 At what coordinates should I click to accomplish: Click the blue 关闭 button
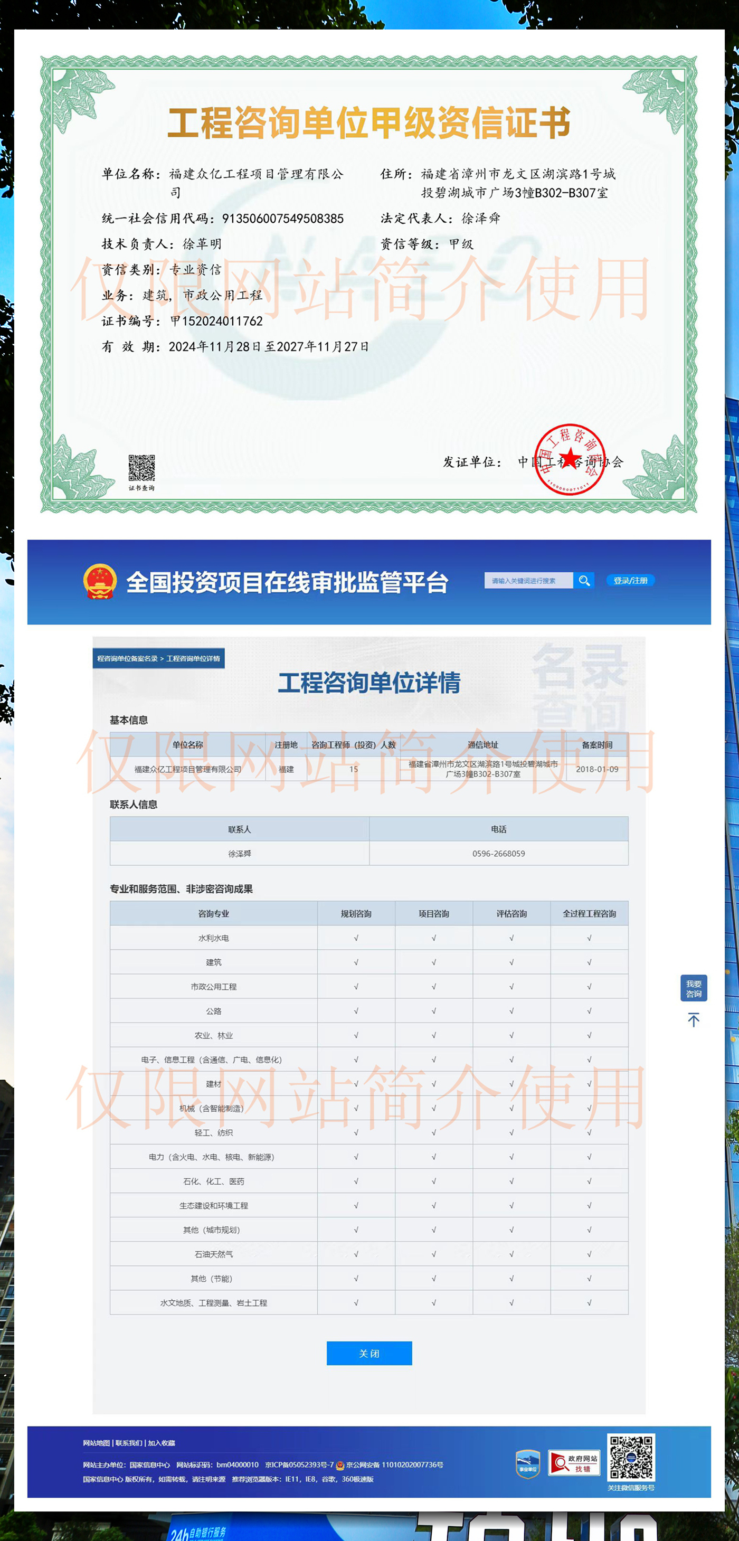(x=369, y=1353)
